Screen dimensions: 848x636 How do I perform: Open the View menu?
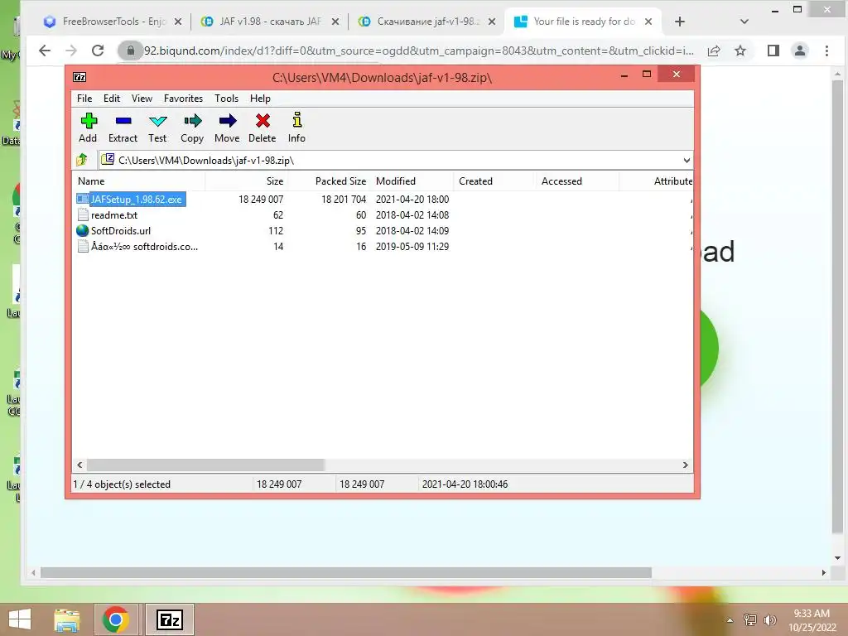(142, 99)
